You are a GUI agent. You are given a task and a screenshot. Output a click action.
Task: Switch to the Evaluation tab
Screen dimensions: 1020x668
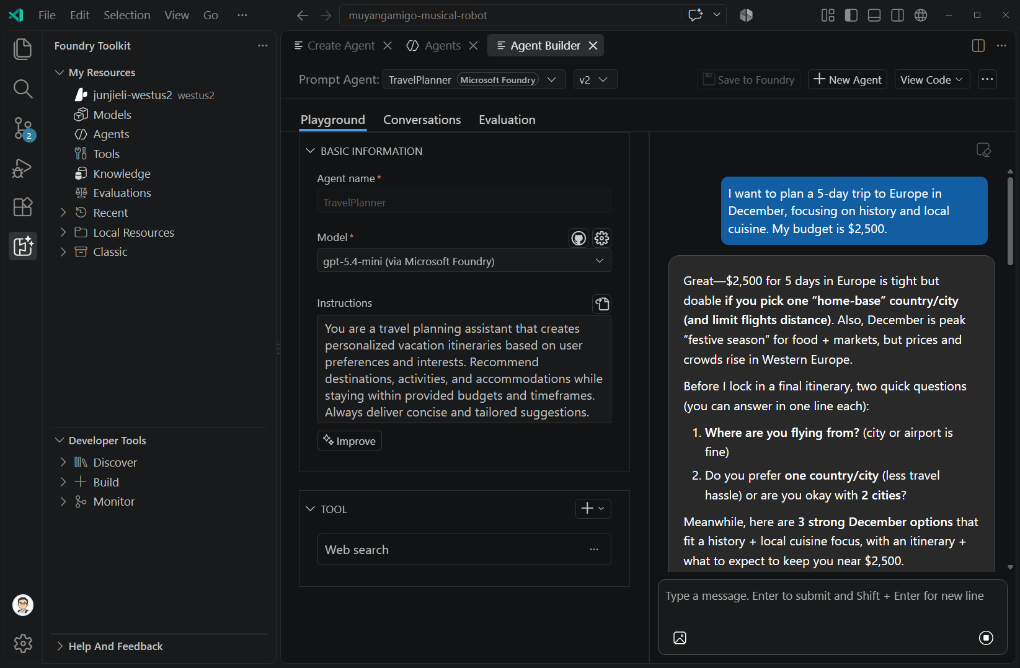pyautogui.click(x=507, y=120)
